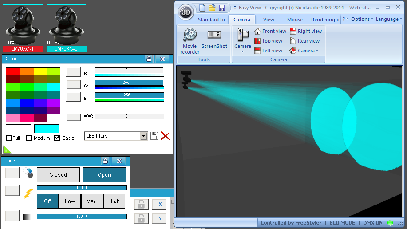Switch to Rear view
407x229 pixels.
[305, 41]
